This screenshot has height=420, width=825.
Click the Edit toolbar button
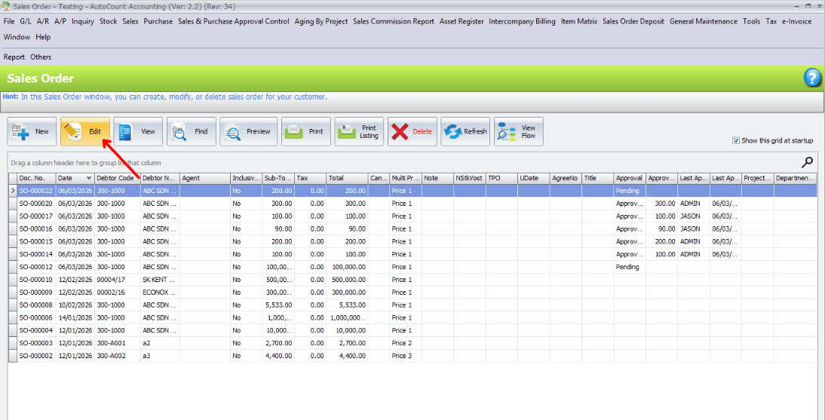click(85, 131)
